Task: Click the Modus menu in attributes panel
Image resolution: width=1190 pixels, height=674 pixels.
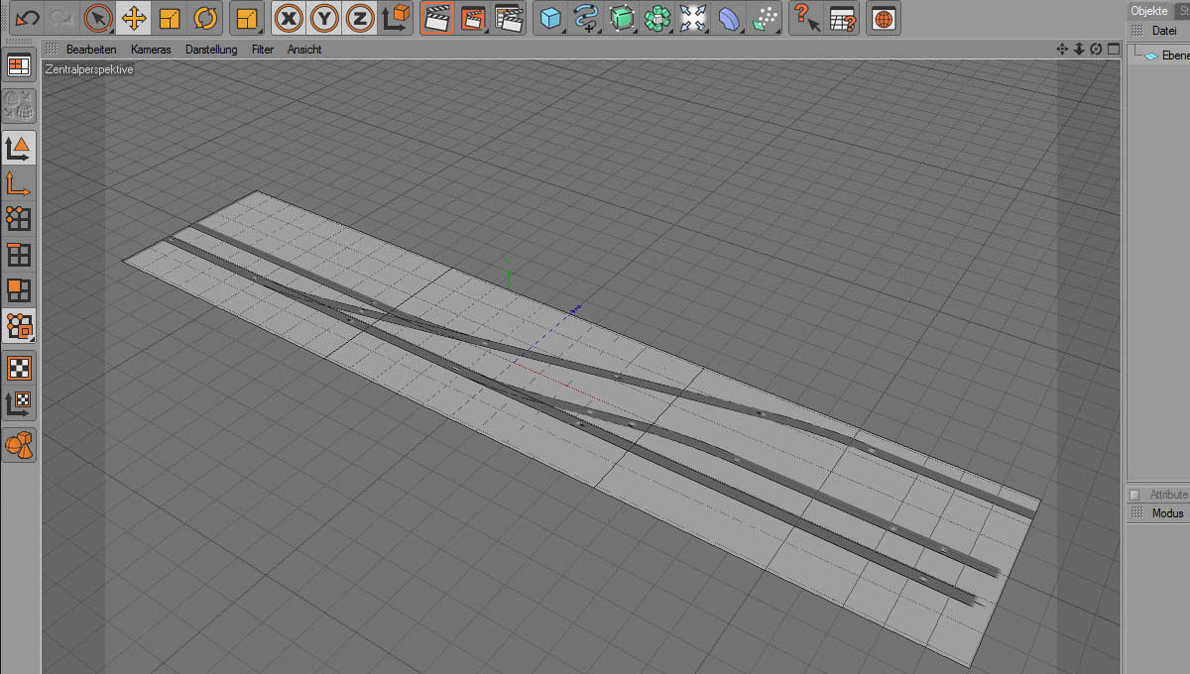Action: click(1167, 513)
